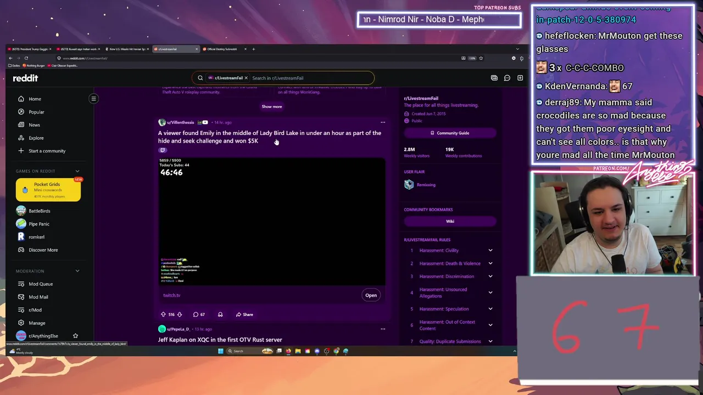
Task: Open Reddit chat icon
Action: coord(507,78)
